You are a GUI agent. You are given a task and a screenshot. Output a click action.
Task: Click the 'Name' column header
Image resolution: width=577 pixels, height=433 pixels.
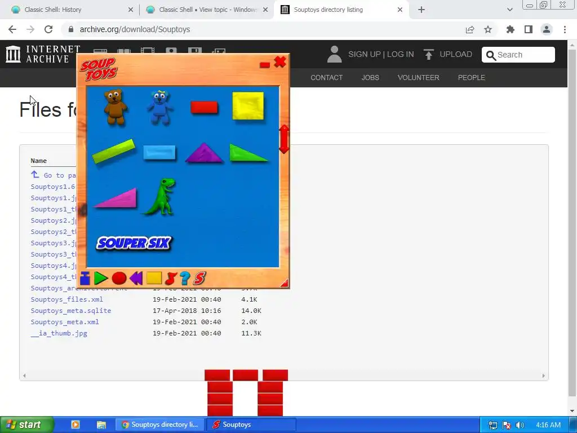(39, 161)
